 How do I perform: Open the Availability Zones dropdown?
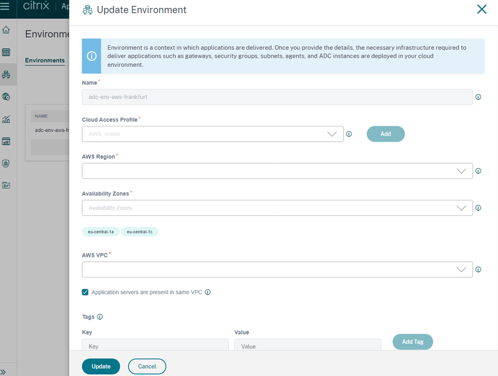[x=277, y=208]
